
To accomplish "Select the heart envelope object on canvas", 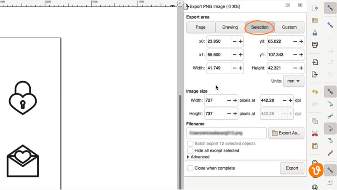I will point(23,161).
